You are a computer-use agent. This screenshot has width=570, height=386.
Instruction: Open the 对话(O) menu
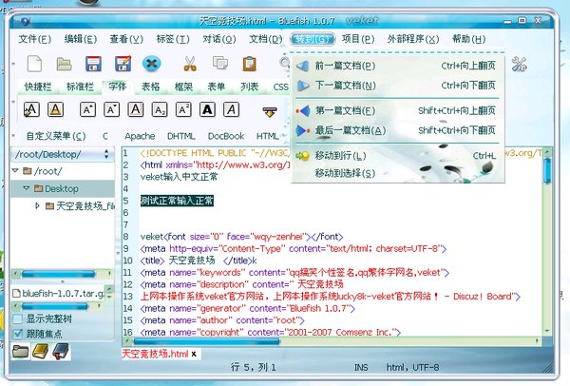coord(219,39)
